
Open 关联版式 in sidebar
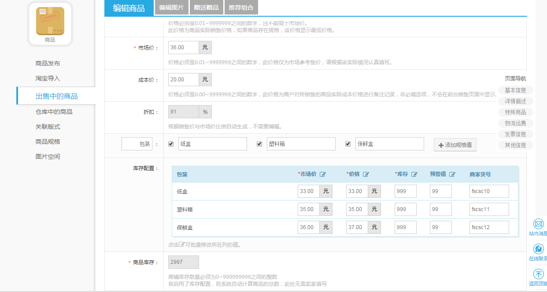tap(48, 127)
